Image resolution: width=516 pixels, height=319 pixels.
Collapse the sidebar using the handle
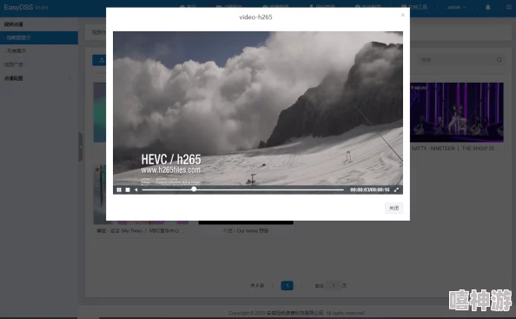[80, 147]
